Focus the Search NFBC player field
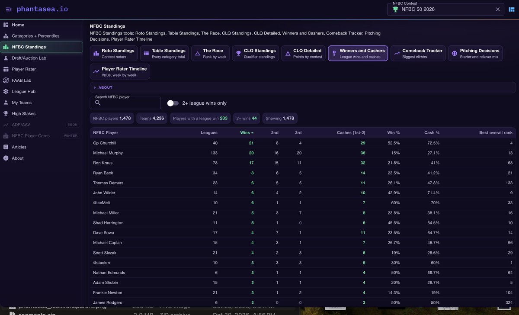Image resolution: width=519 pixels, height=315 pixels. point(125,103)
